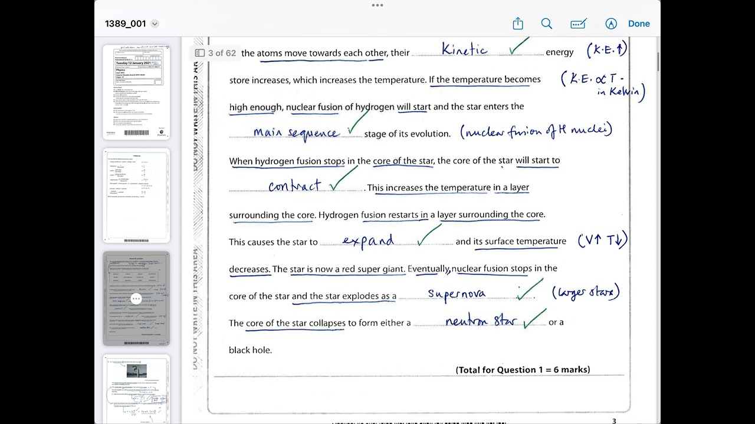Tap the Done button
Screen dimensions: 755x424
[639, 24]
